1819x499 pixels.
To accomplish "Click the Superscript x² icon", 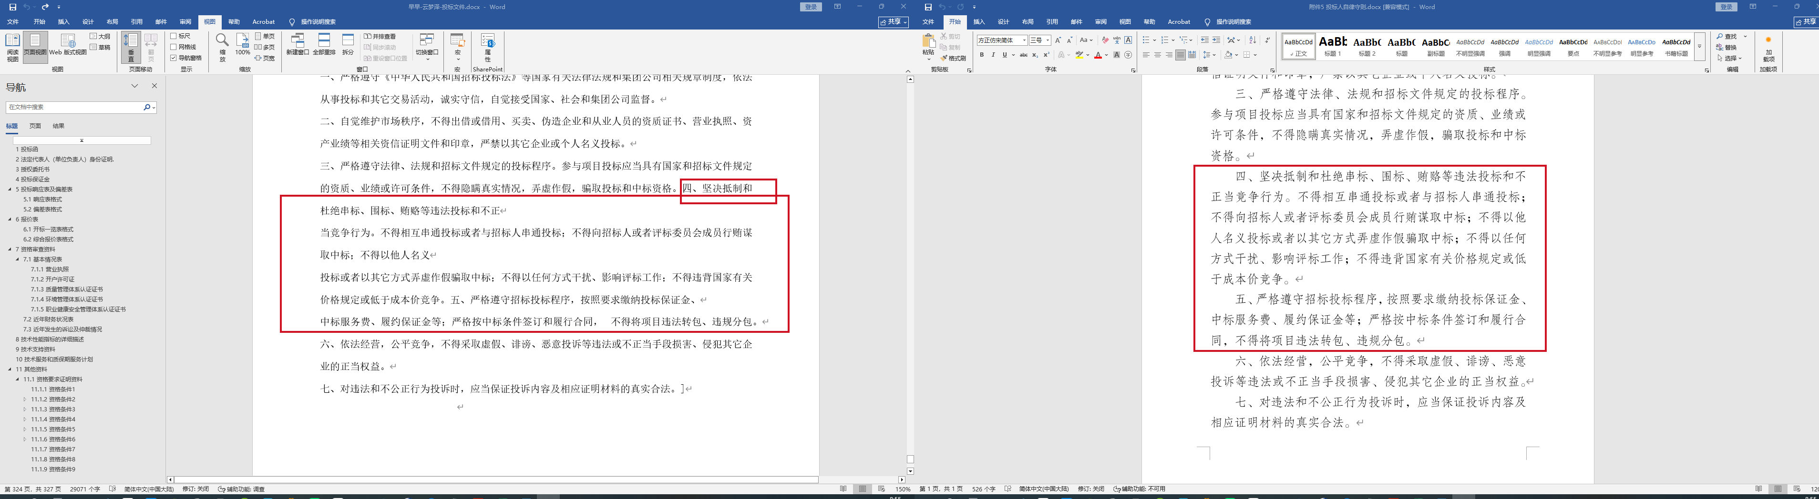I will [1046, 55].
